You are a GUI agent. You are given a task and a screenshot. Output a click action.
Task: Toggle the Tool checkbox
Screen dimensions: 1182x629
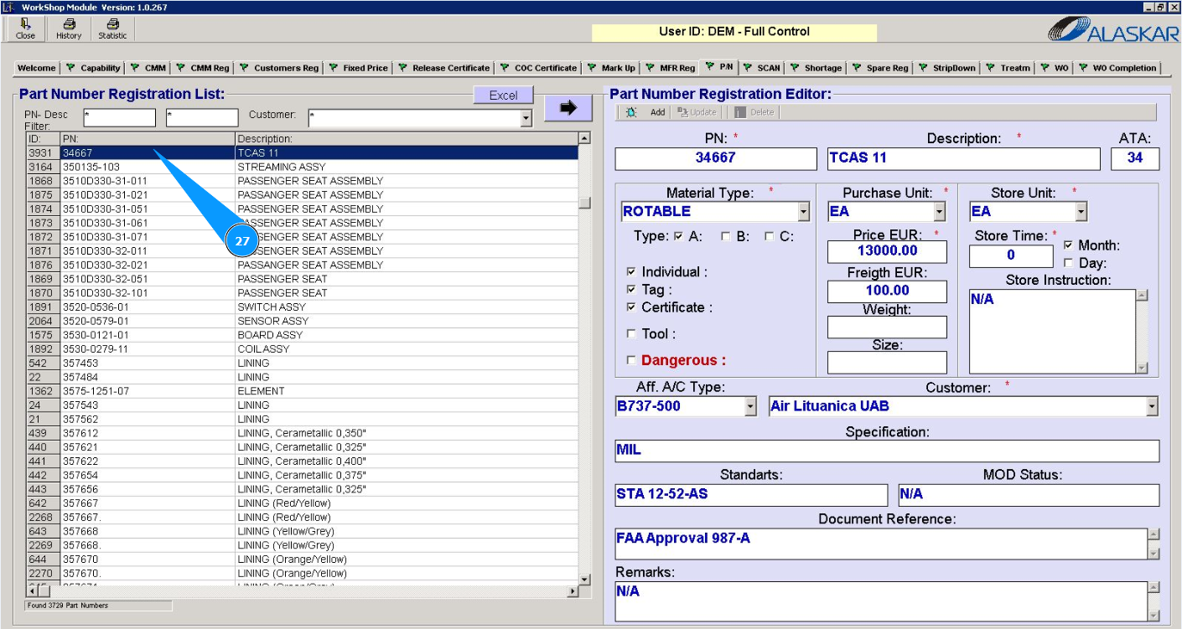pyautogui.click(x=631, y=334)
